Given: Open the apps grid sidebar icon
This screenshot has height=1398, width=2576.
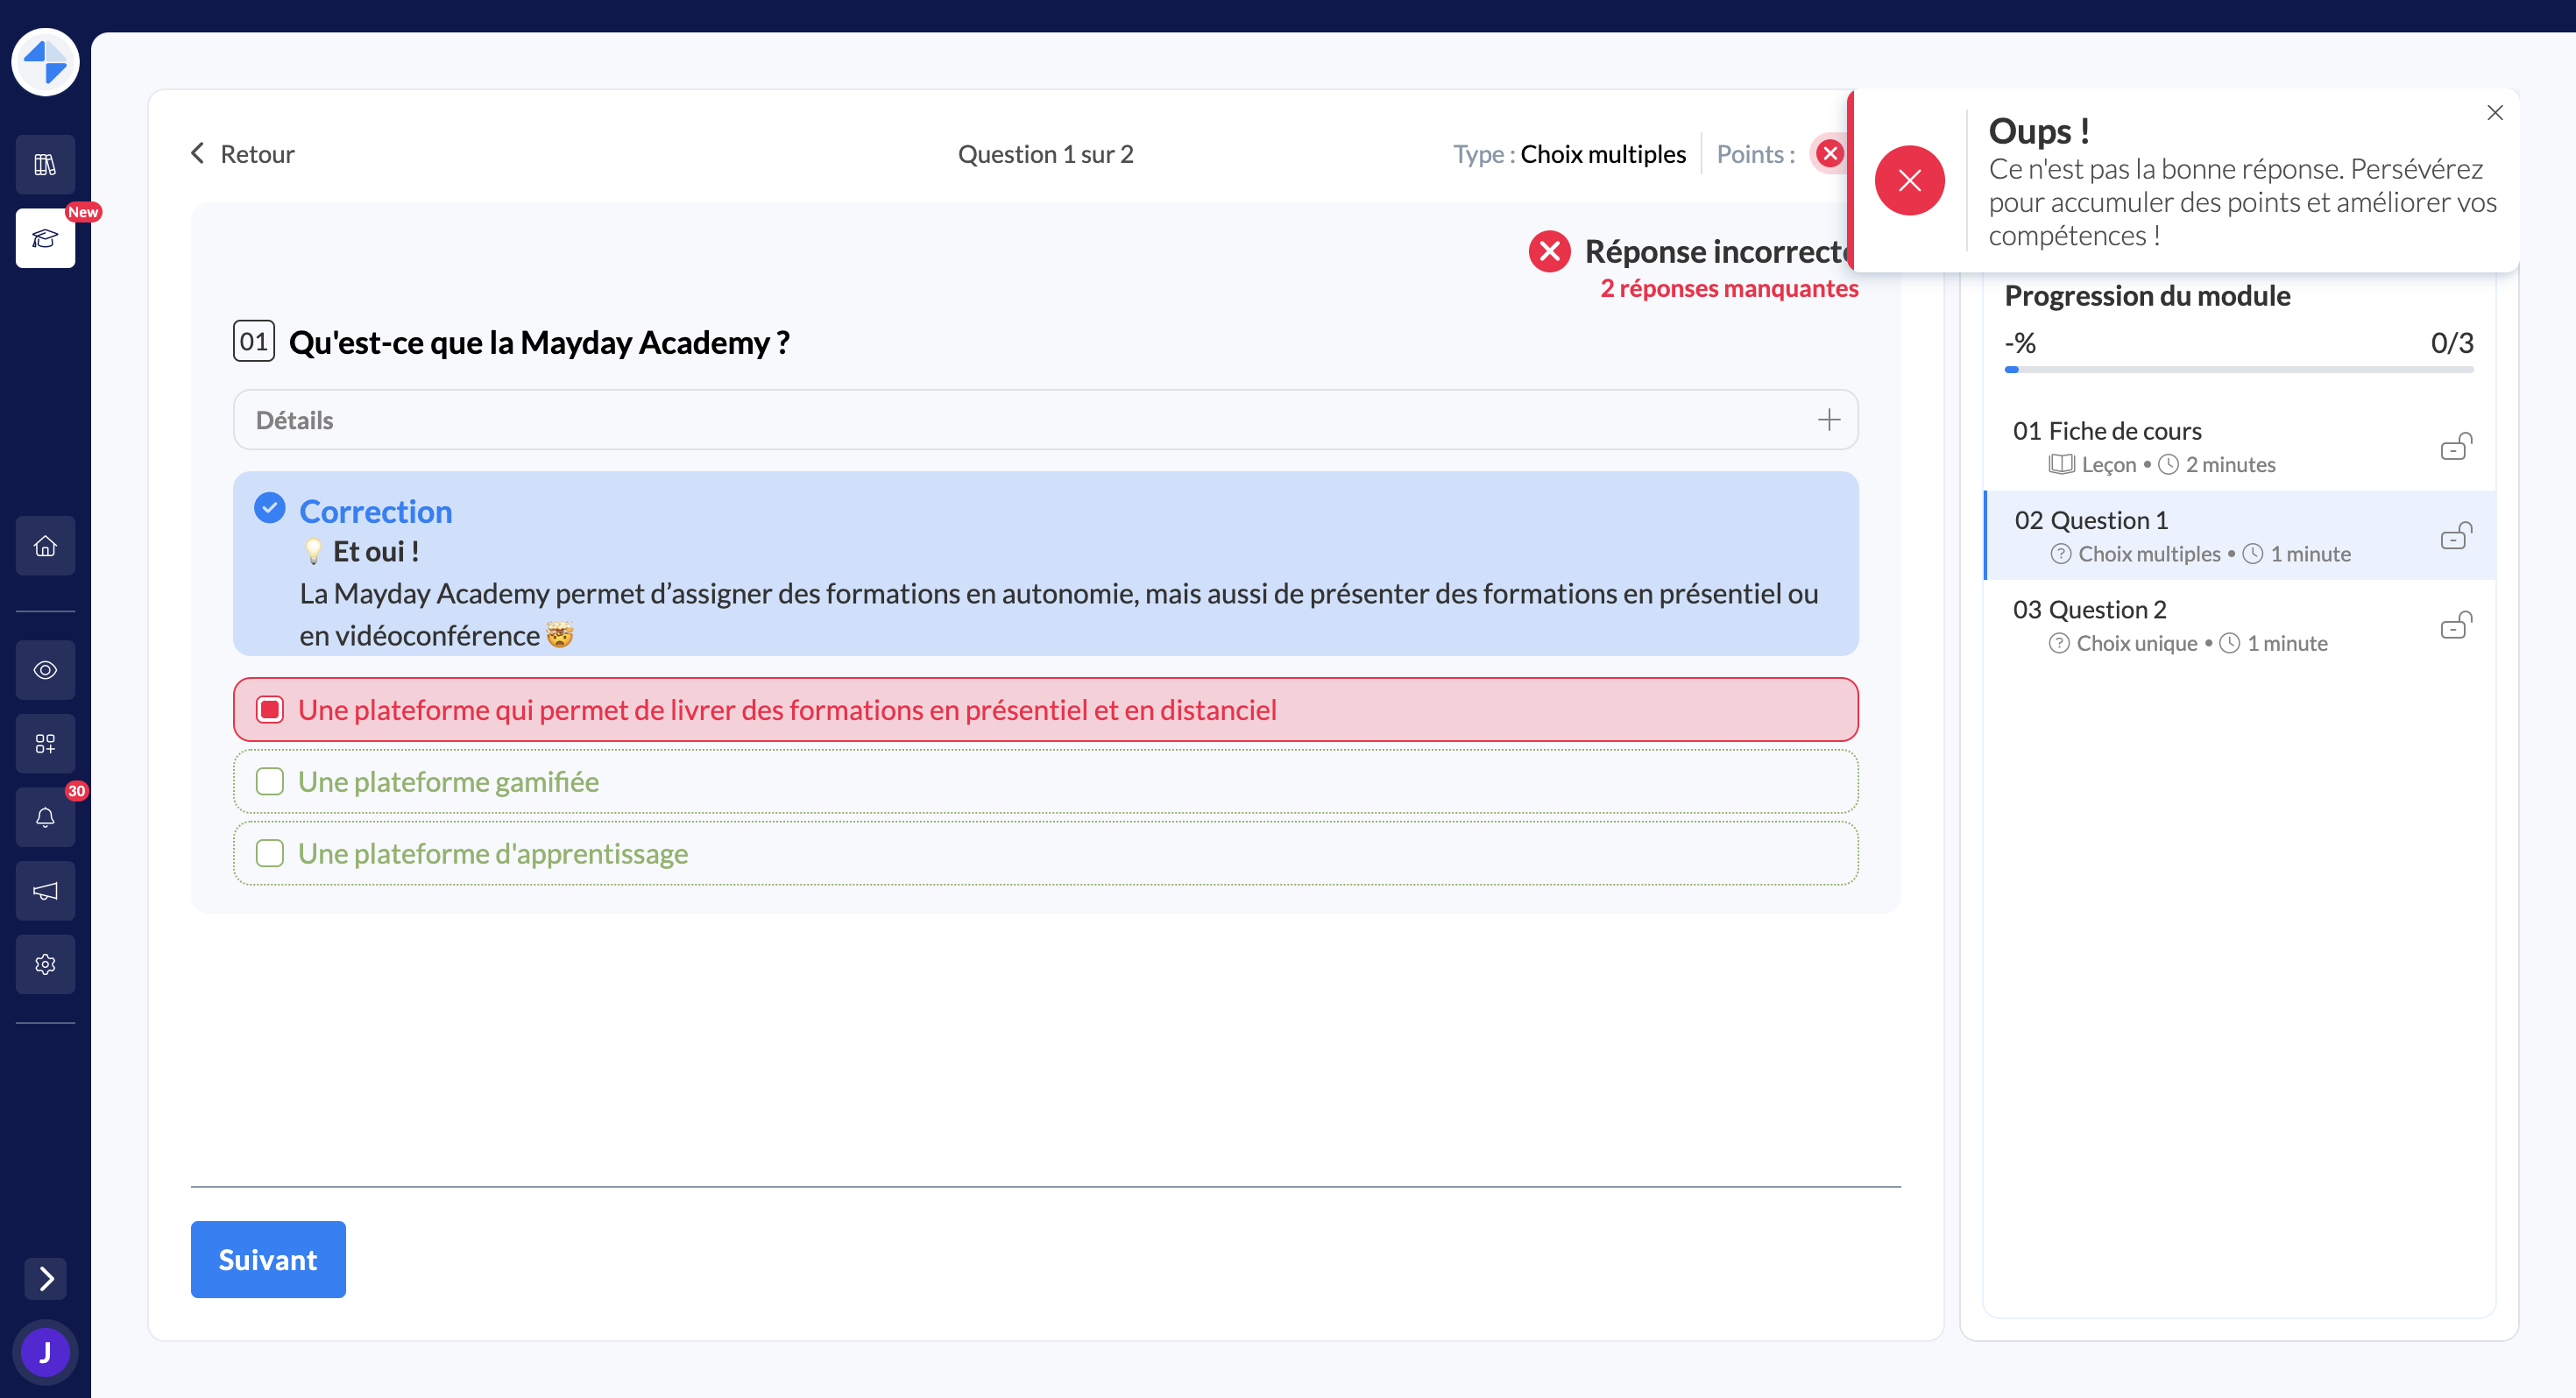Looking at the screenshot, I should click(x=45, y=743).
